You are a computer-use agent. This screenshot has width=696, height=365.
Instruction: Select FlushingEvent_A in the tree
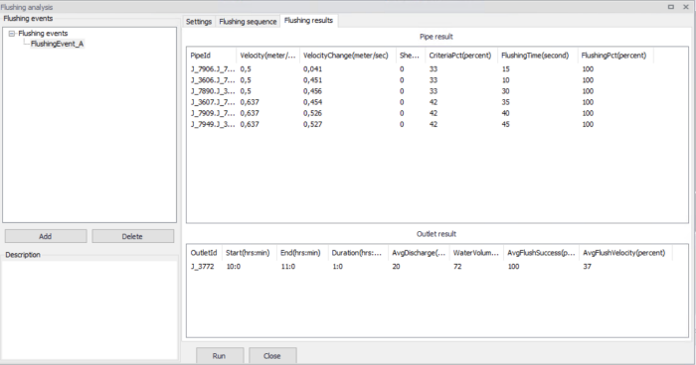click(x=57, y=44)
